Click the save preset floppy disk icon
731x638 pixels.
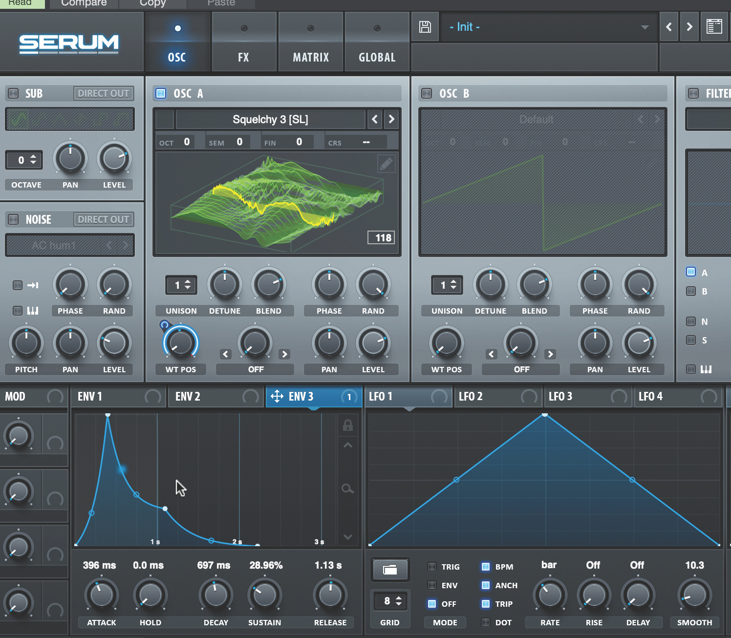425,27
